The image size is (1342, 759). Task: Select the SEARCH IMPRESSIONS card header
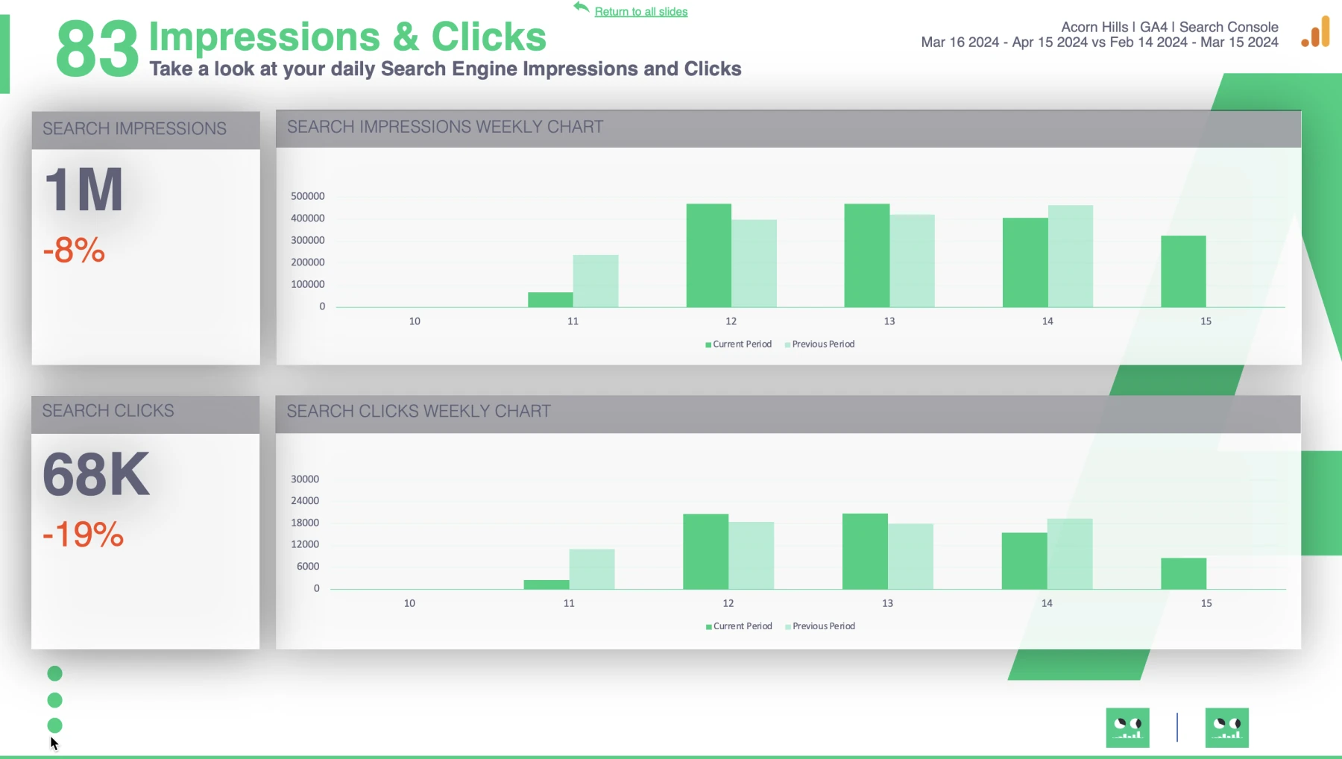(146, 130)
